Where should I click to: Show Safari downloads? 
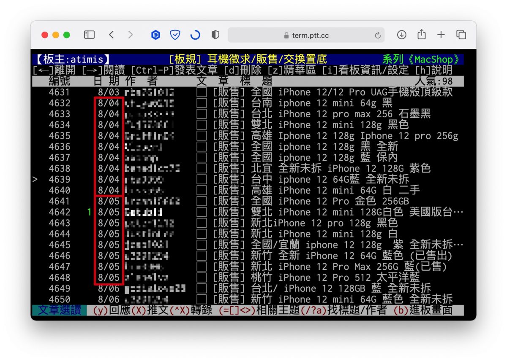pos(402,35)
